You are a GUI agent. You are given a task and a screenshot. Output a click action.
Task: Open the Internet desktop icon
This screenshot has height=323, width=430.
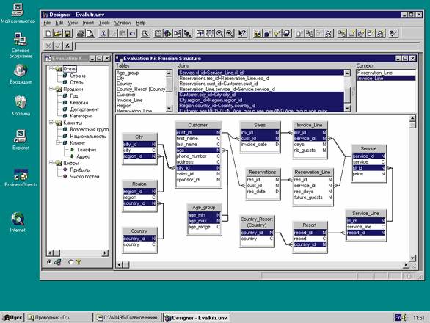pyautogui.click(x=18, y=222)
